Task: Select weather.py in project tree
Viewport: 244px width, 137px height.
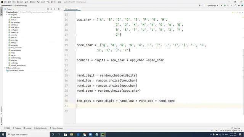Action: 13,63
